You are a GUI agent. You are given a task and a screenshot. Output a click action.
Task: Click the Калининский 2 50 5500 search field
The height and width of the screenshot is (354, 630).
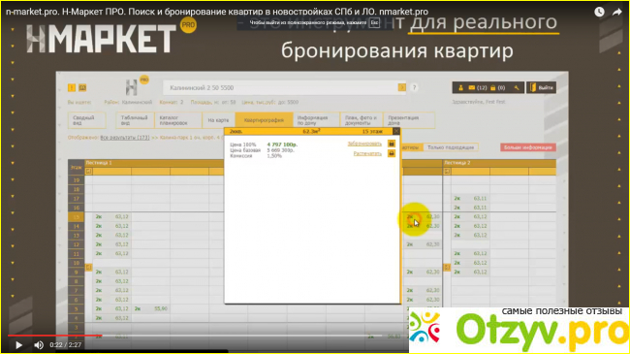[x=280, y=87]
